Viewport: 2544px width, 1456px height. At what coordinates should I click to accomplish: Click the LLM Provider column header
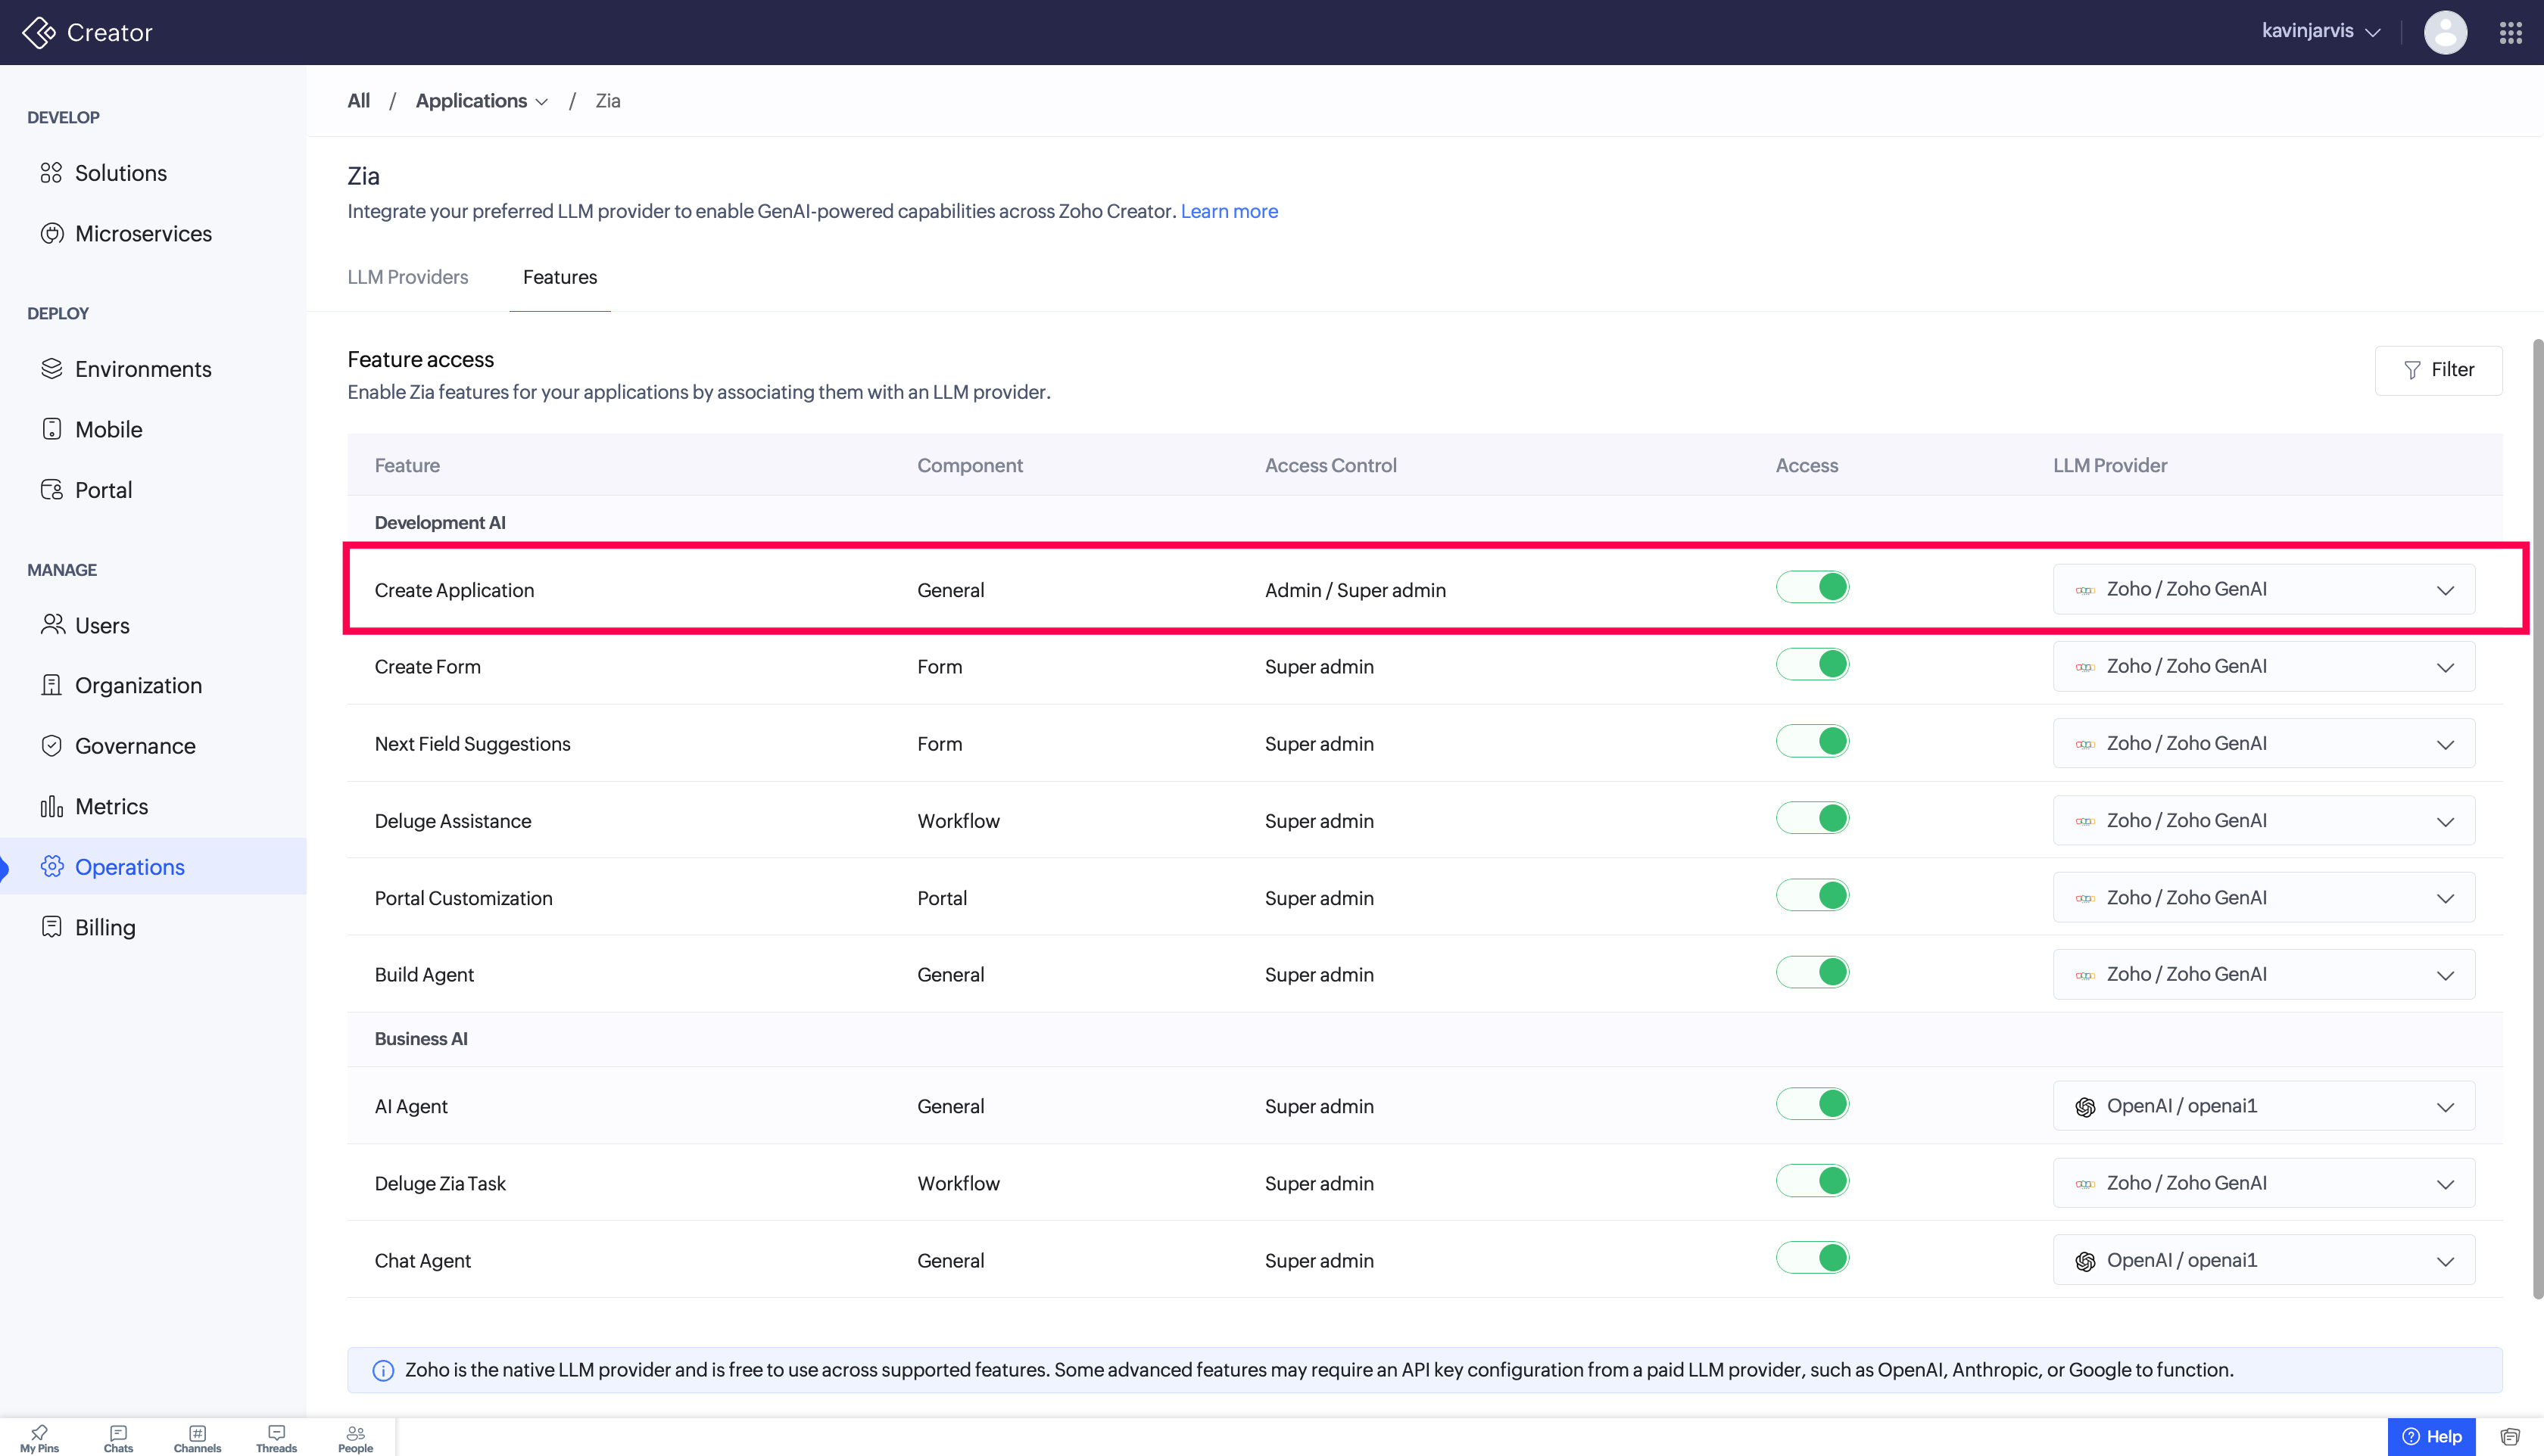click(2110, 465)
